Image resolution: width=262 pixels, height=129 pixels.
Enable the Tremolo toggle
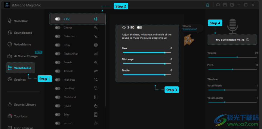(58, 71)
